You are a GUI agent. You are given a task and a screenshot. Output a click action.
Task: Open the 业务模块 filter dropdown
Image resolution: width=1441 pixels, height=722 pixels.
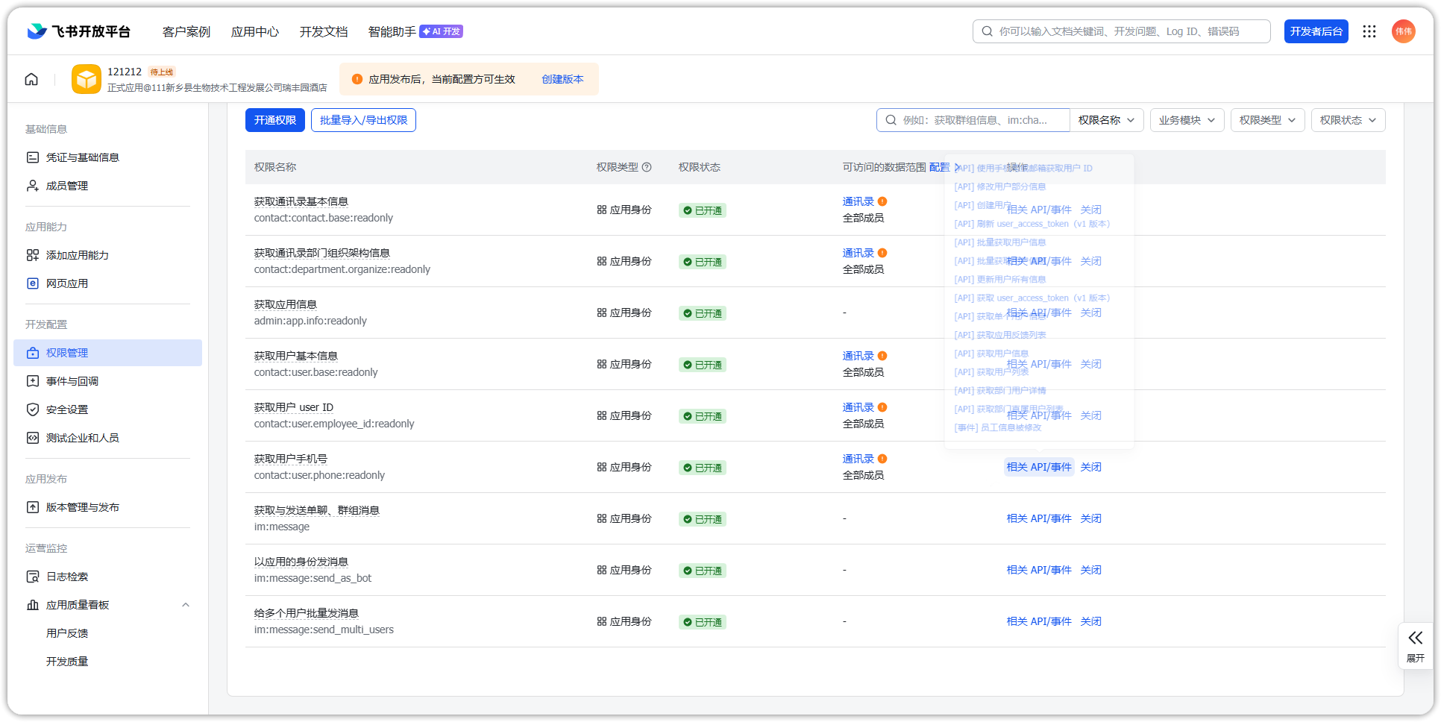(x=1187, y=120)
